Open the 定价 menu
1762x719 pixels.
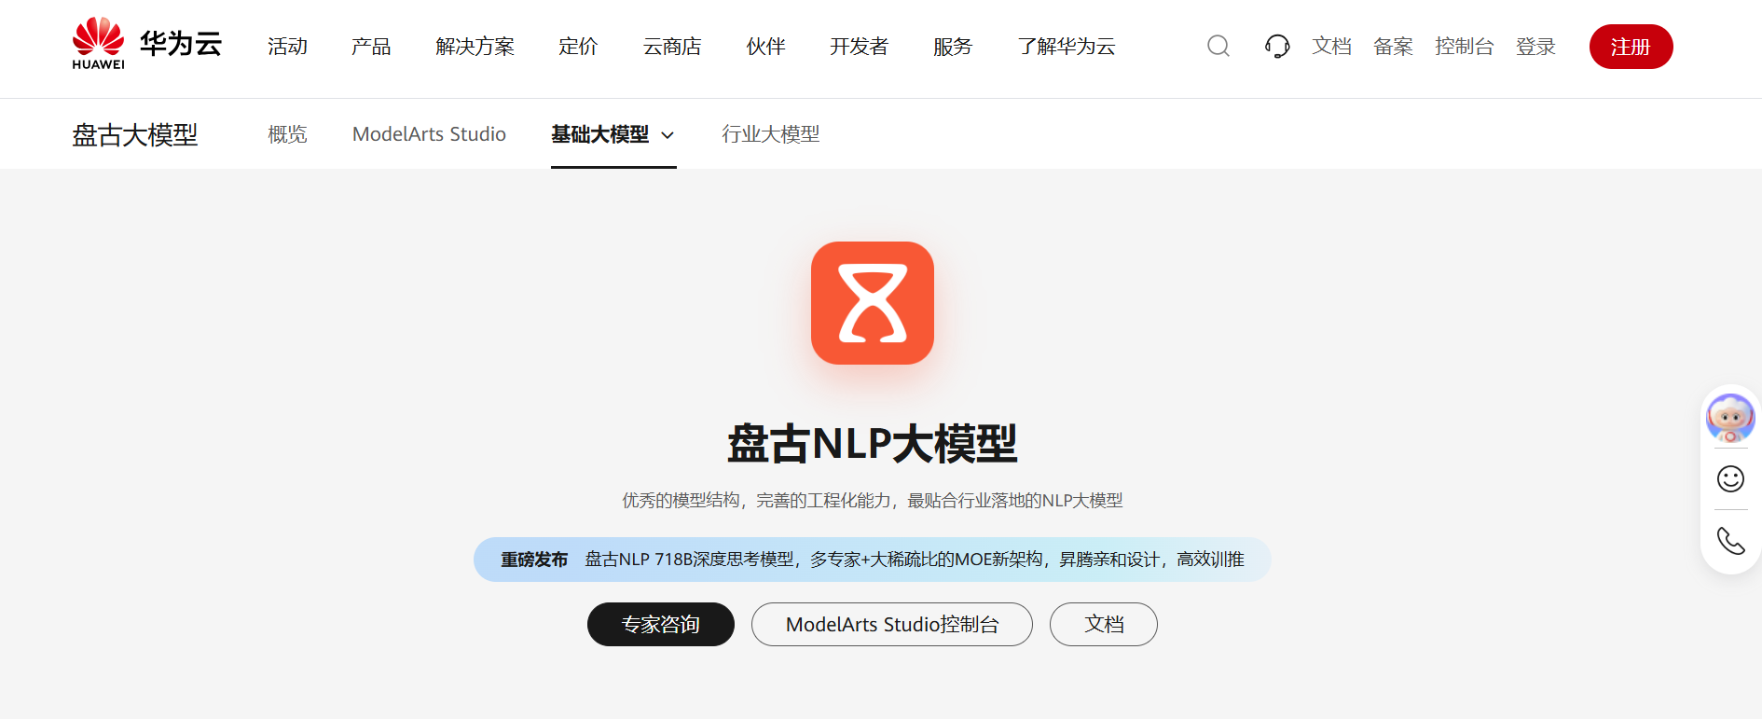tap(578, 47)
